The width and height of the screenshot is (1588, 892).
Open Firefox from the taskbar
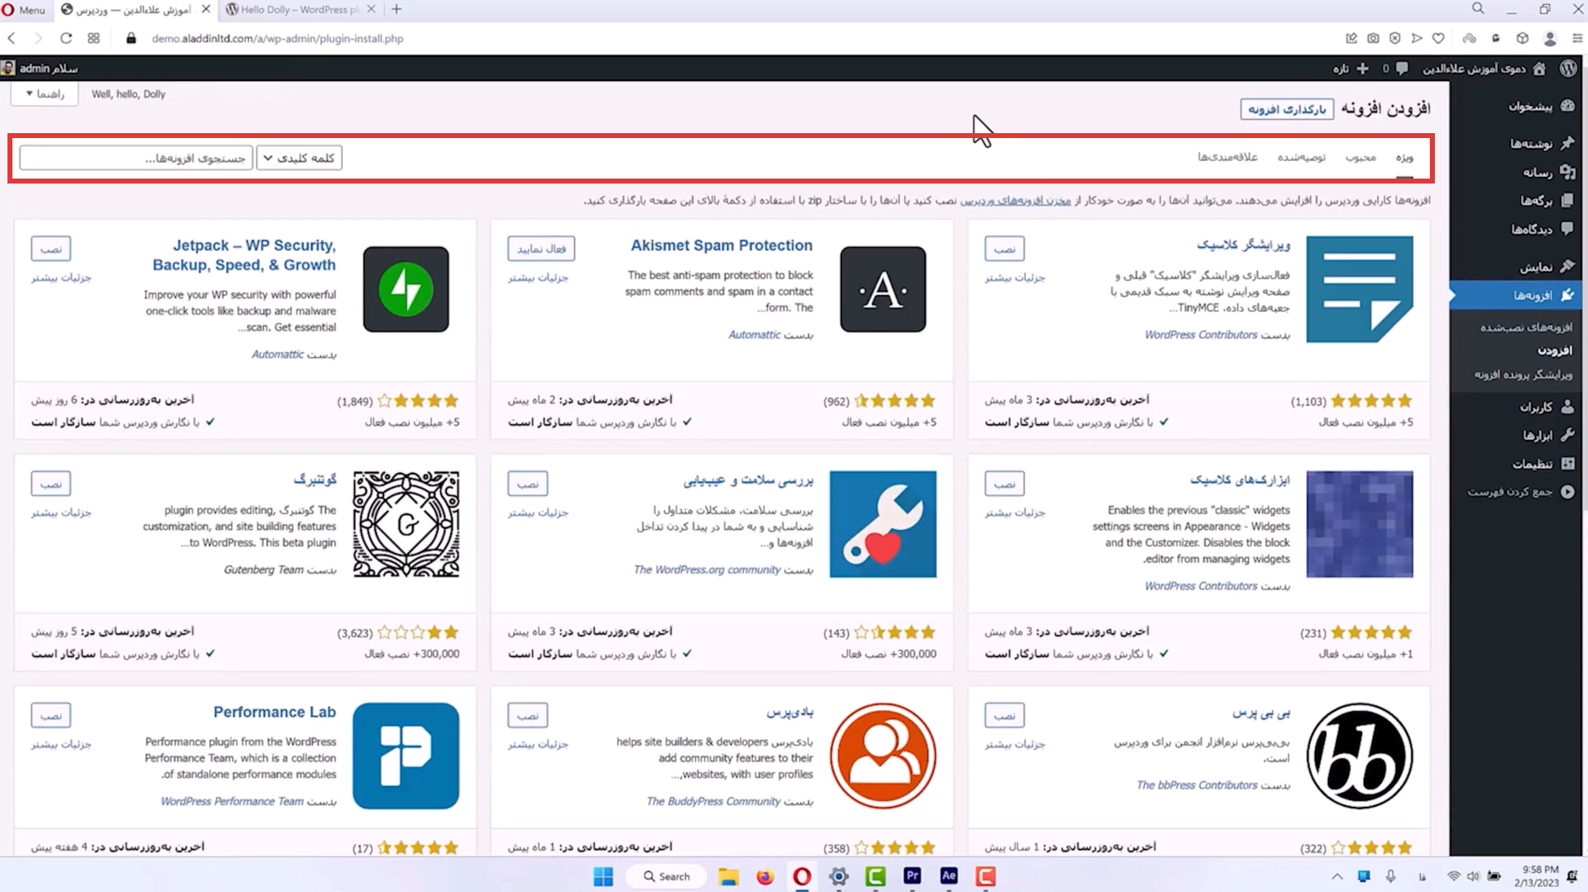click(765, 876)
